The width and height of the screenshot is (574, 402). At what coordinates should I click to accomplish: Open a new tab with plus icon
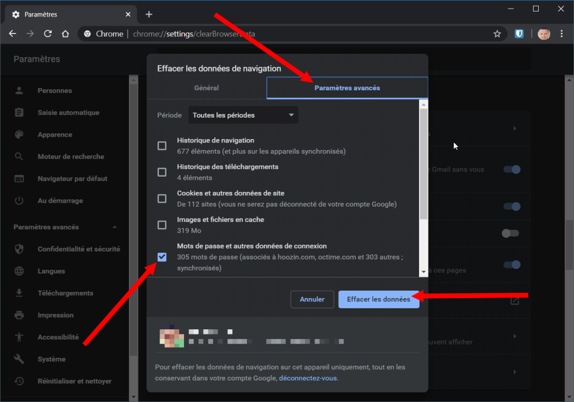pyautogui.click(x=149, y=14)
